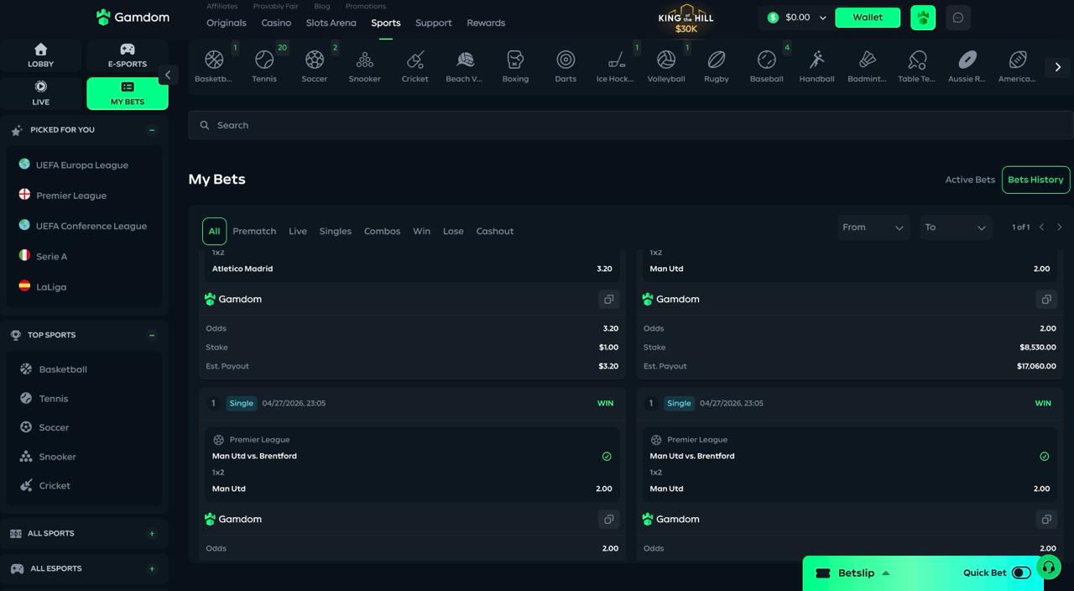The width and height of the screenshot is (1074, 591).
Task: Choose the Soccer icon in sports carousel
Action: coord(315,60)
